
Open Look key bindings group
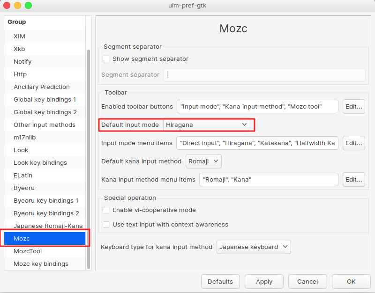[45, 163]
